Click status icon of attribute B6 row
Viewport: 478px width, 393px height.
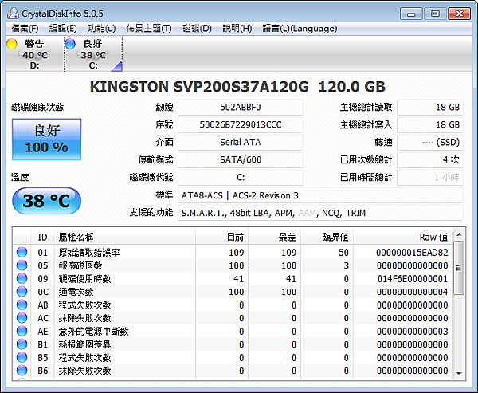tap(22, 371)
